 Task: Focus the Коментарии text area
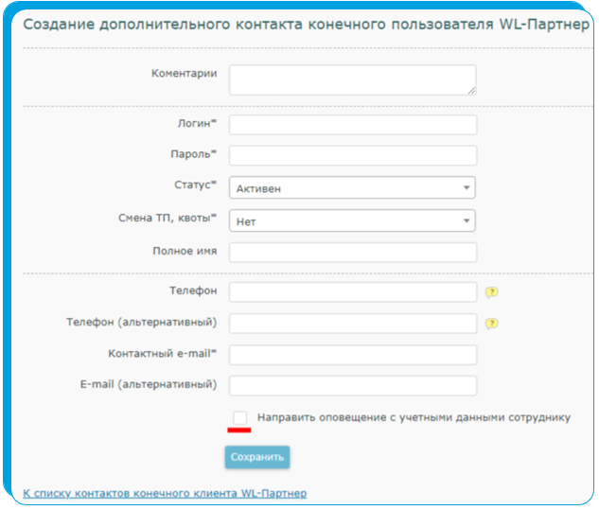[353, 79]
